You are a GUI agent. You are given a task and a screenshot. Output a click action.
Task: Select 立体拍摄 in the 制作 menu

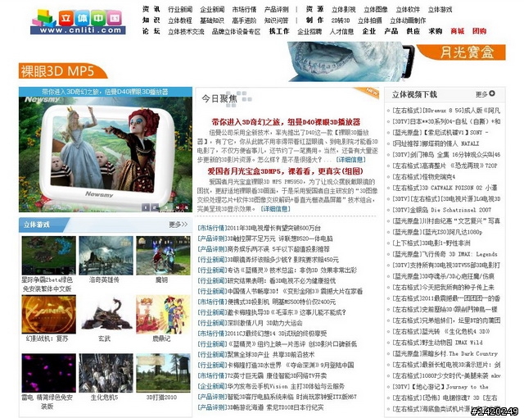pyautogui.click(x=369, y=20)
